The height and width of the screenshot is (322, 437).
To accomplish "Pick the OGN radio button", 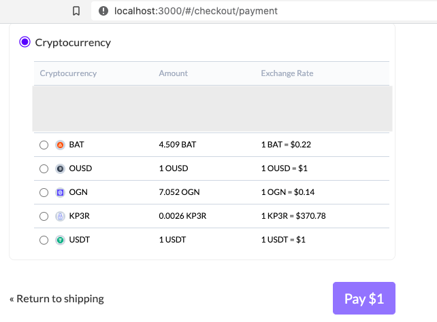I will click(x=44, y=192).
